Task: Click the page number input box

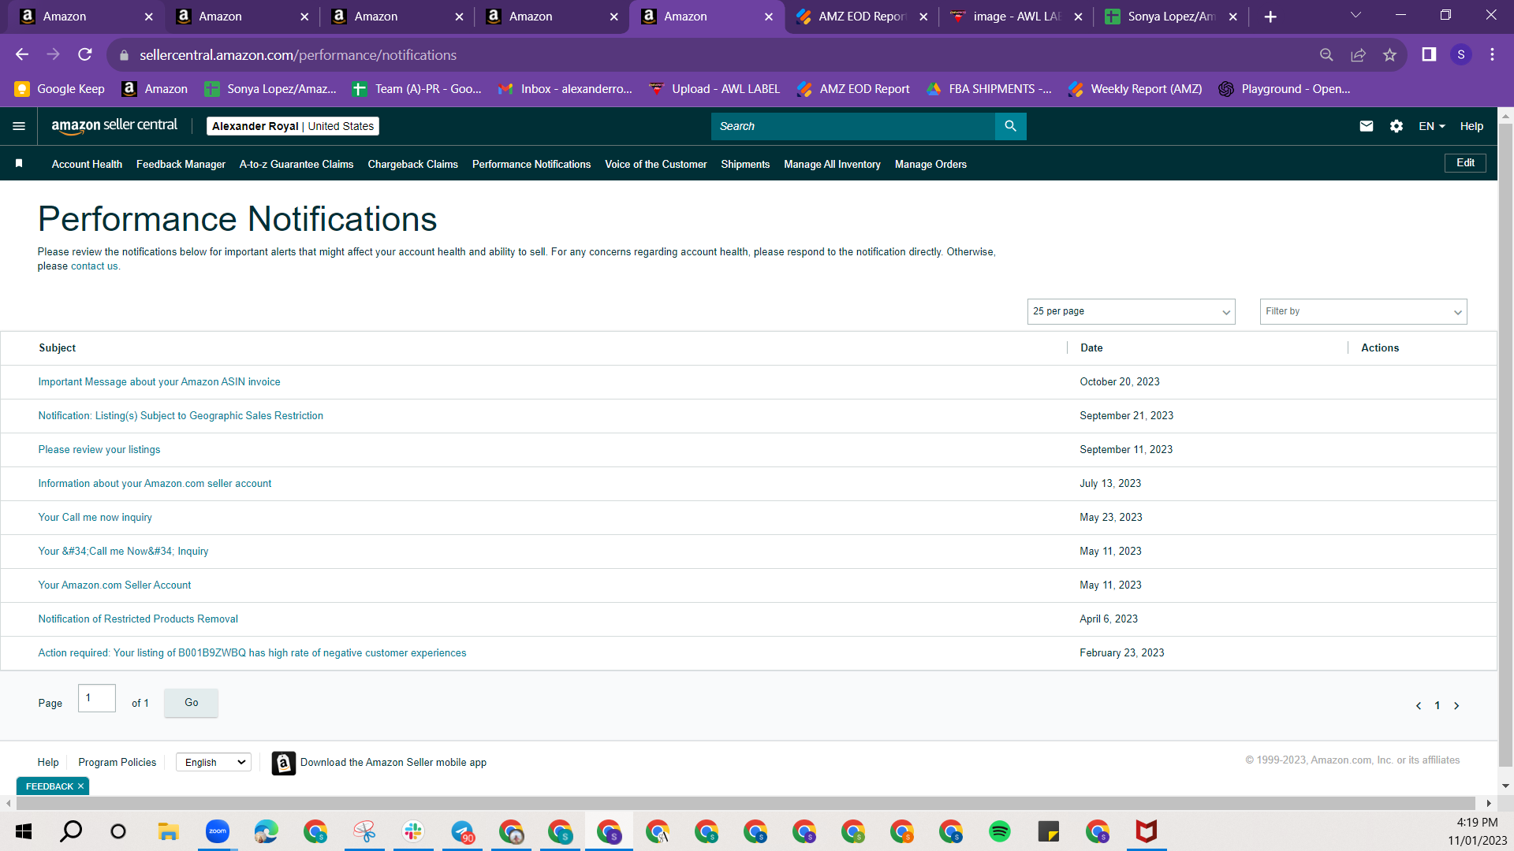Action: [97, 698]
